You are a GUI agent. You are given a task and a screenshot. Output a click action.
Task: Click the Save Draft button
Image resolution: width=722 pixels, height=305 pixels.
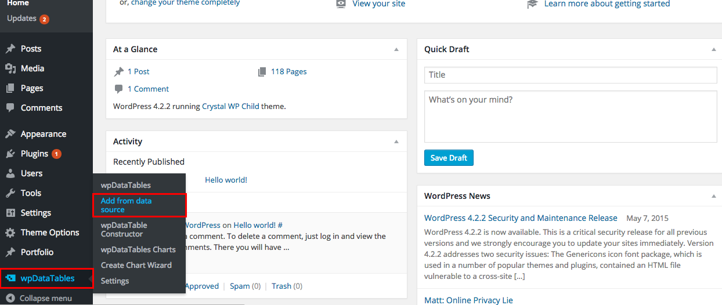click(449, 158)
